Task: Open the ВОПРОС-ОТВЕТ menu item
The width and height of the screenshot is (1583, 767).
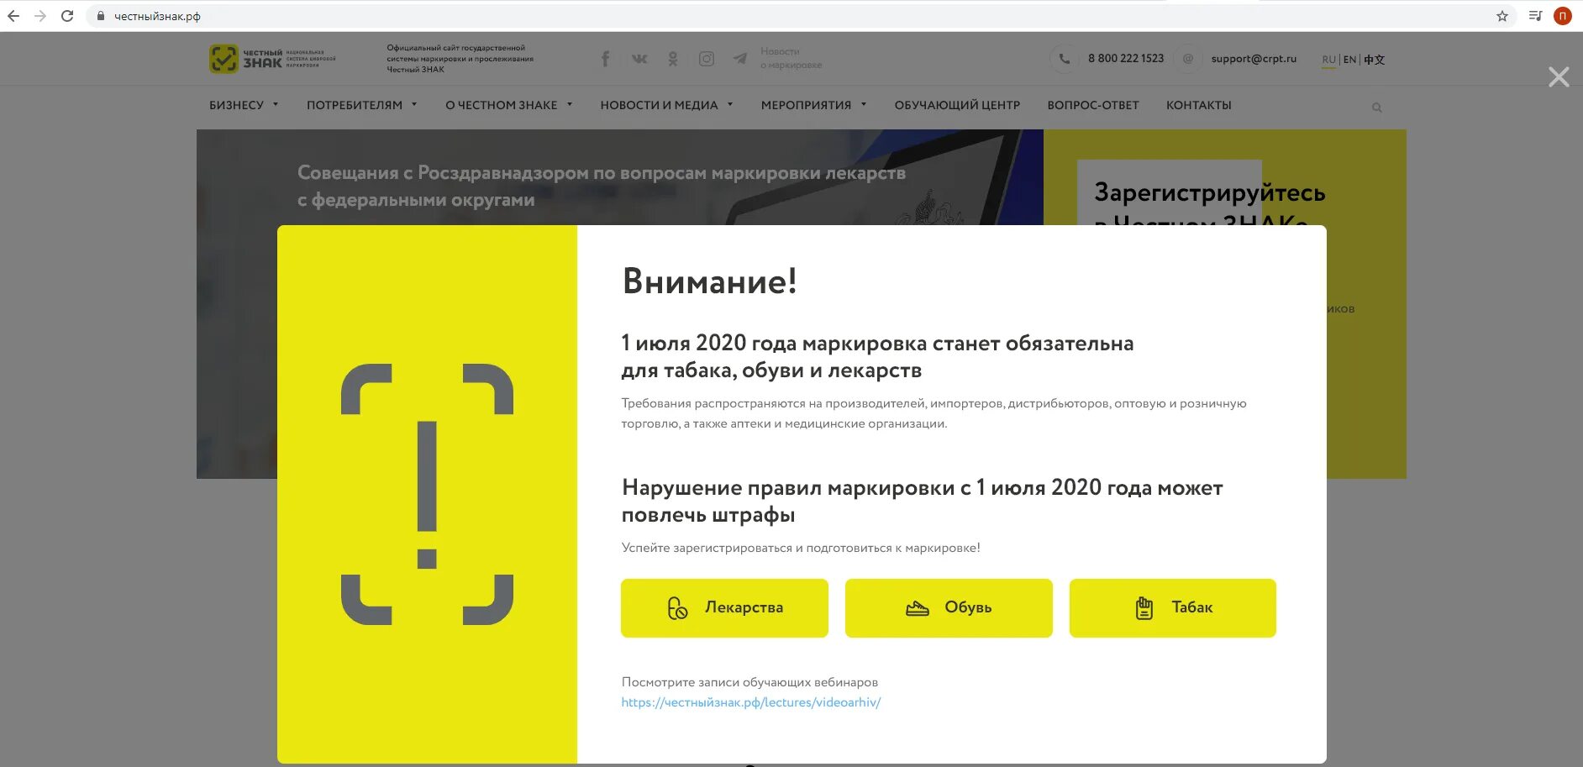Action: pos(1093,105)
